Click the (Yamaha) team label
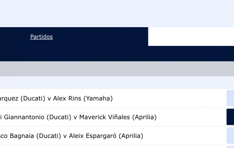The height and width of the screenshot is (148, 234). (98, 98)
